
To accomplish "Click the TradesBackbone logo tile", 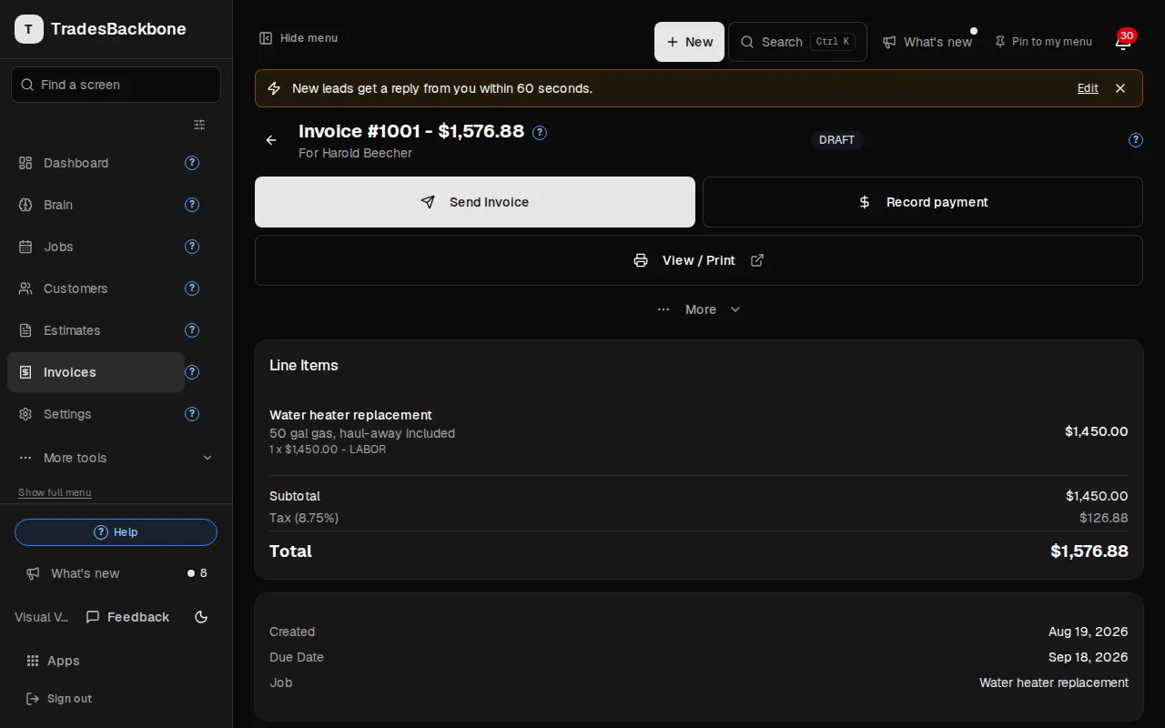I will (29, 29).
